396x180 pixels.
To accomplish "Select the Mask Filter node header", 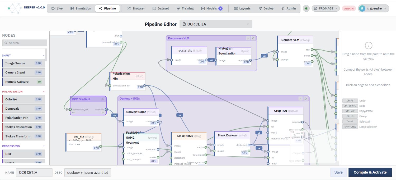I will (x=189, y=136).
